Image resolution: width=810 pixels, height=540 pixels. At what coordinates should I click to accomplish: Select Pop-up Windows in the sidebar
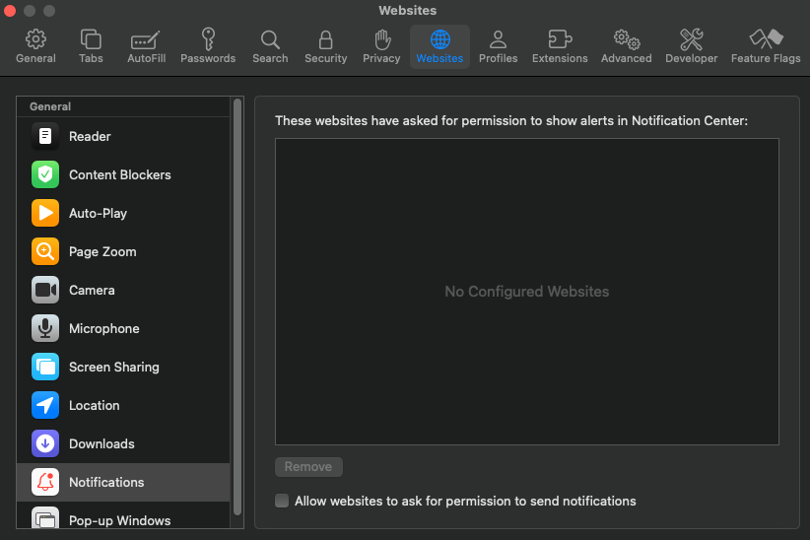(x=119, y=519)
